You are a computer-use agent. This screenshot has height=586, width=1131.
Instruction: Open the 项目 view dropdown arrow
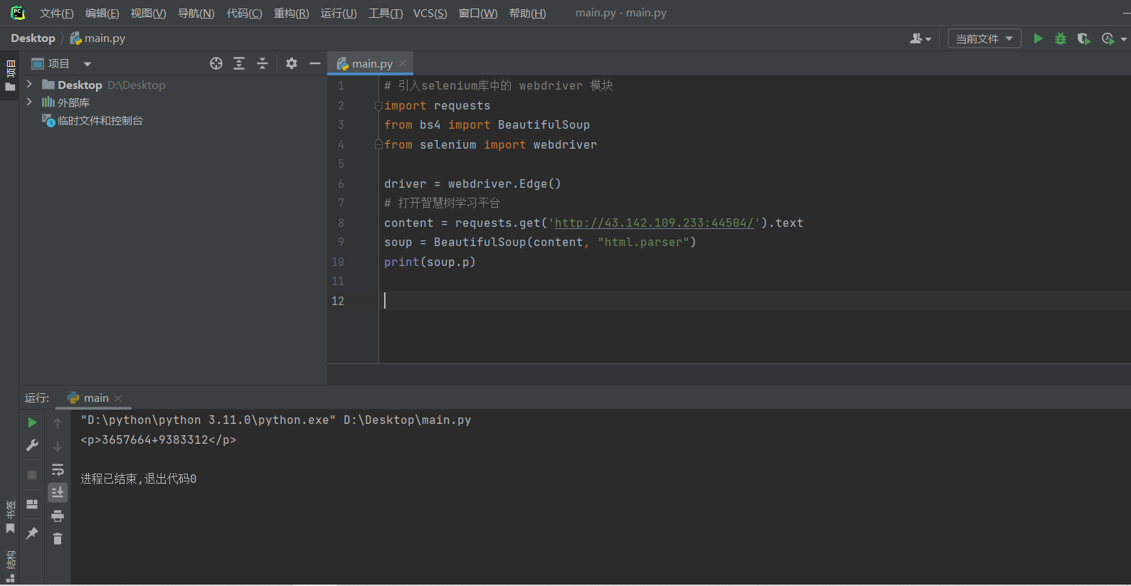[x=87, y=64]
